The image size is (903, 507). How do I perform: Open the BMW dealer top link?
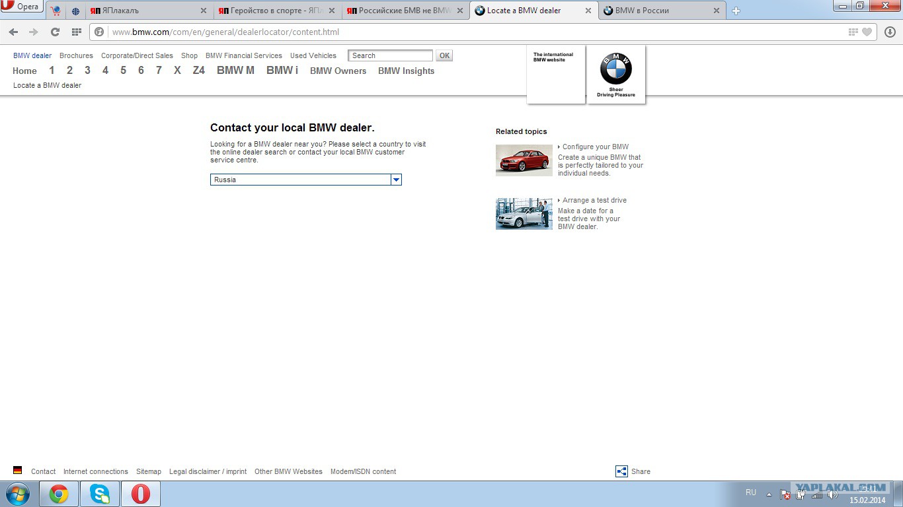point(32,55)
